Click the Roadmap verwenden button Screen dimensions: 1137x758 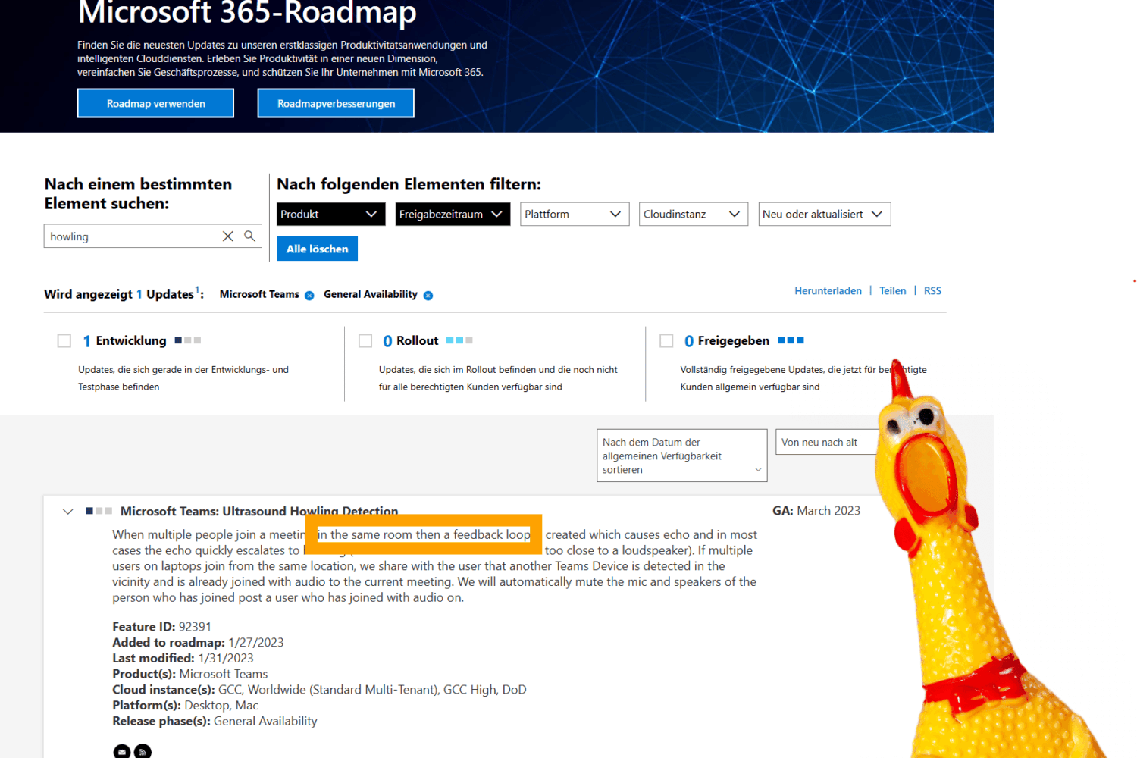(x=155, y=103)
